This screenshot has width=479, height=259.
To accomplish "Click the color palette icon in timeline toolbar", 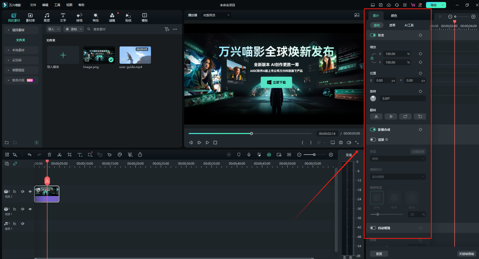I will tap(120, 155).
